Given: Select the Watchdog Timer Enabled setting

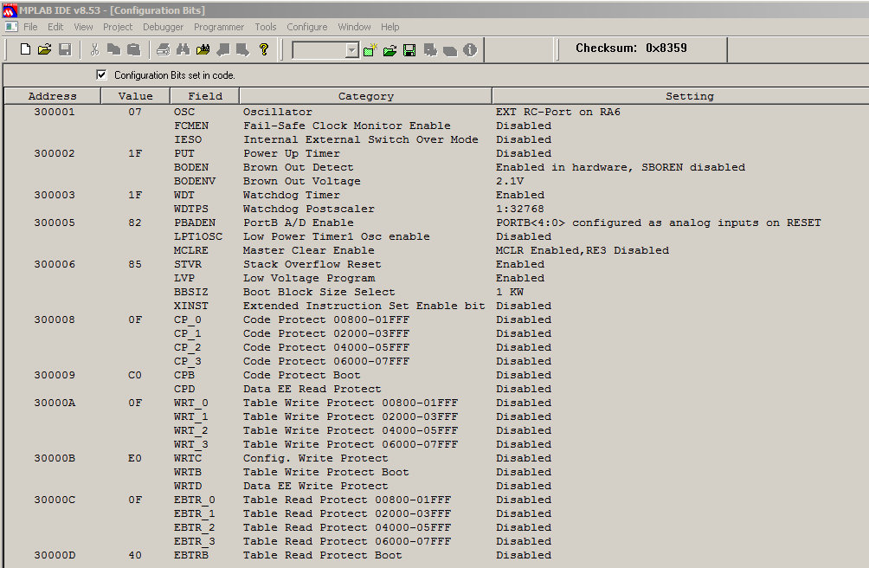Looking at the screenshot, I should coord(519,195).
